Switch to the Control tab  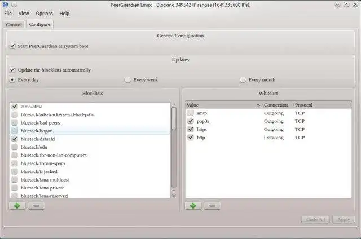[x=14, y=25]
